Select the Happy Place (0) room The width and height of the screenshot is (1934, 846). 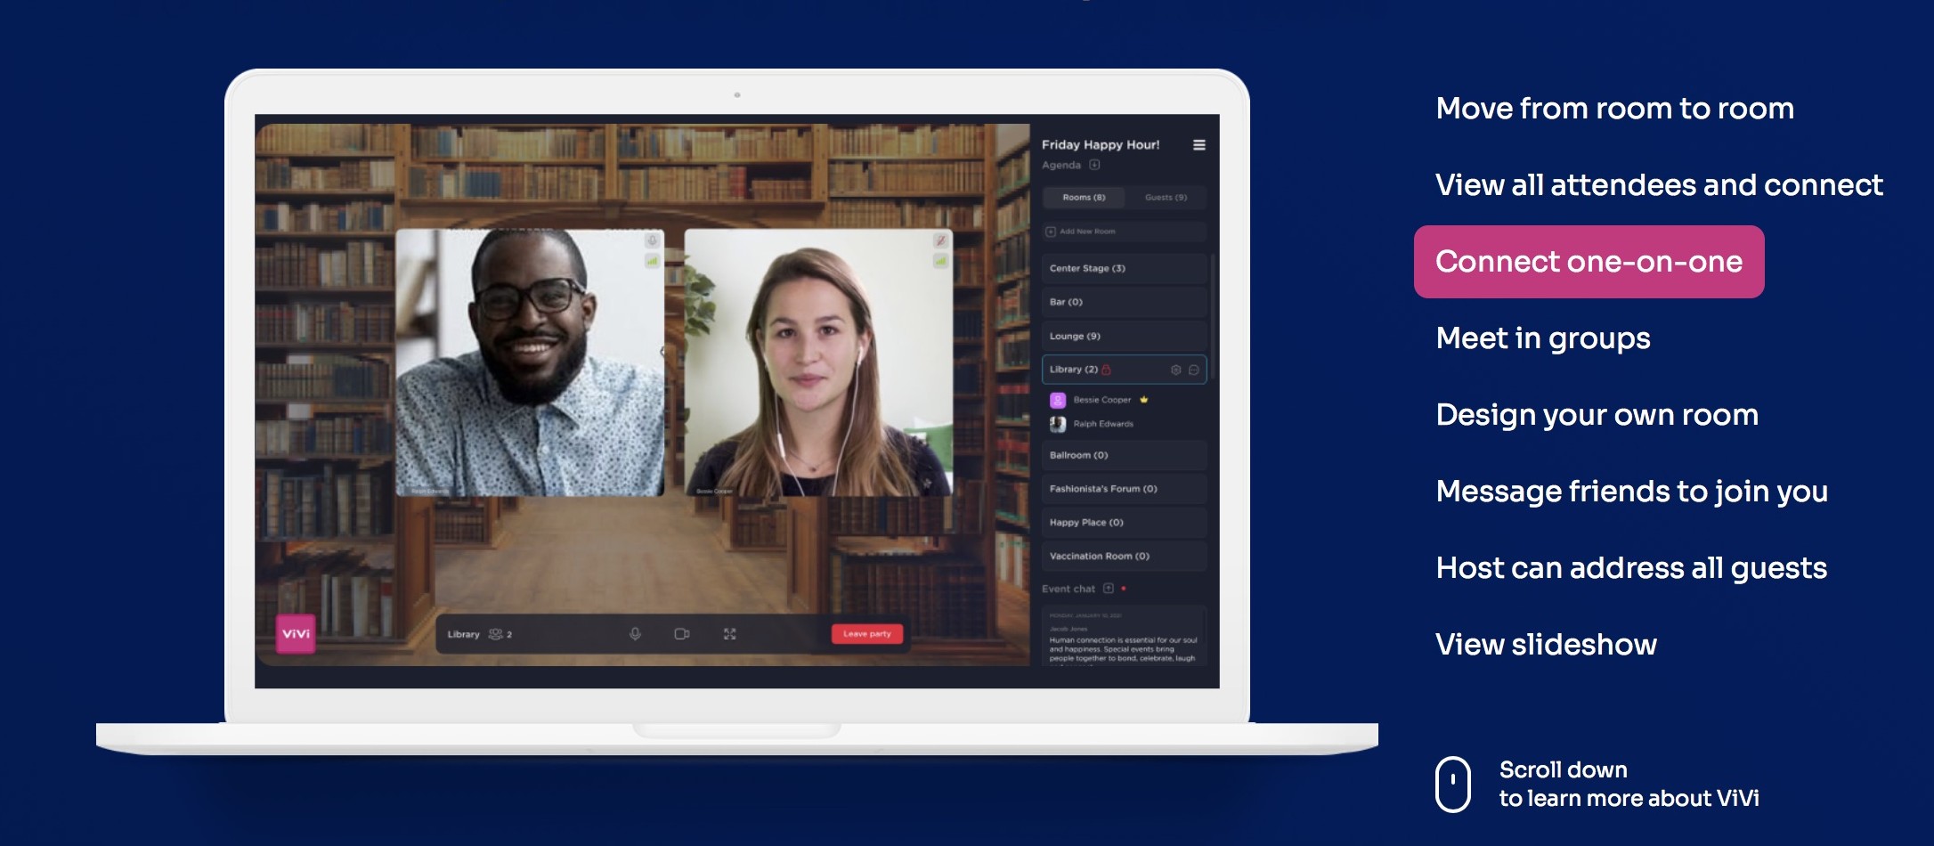1125,523
